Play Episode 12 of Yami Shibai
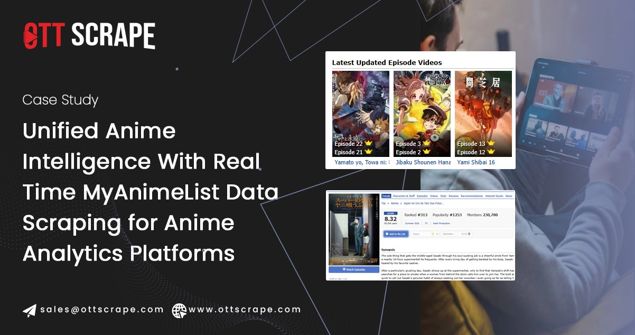 471,152
